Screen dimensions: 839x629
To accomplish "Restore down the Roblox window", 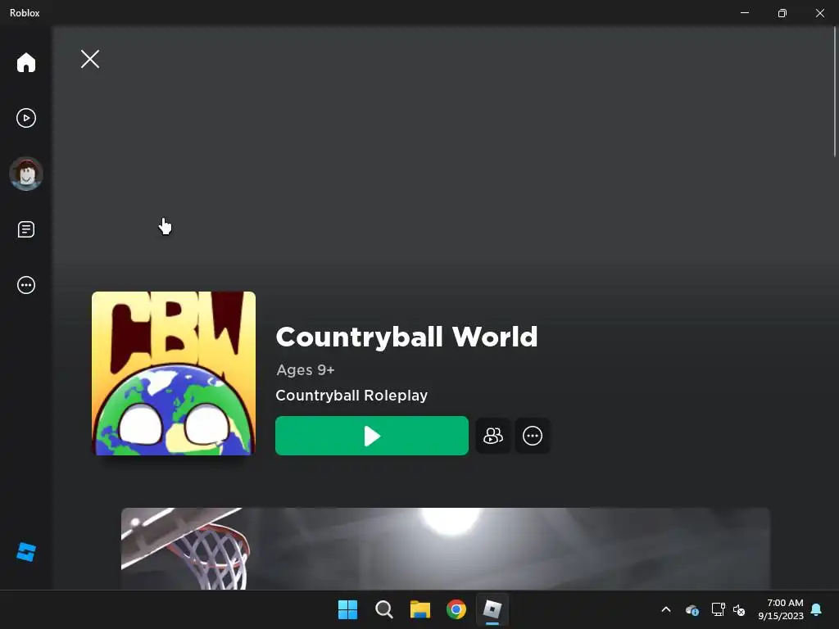I will [782, 13].
